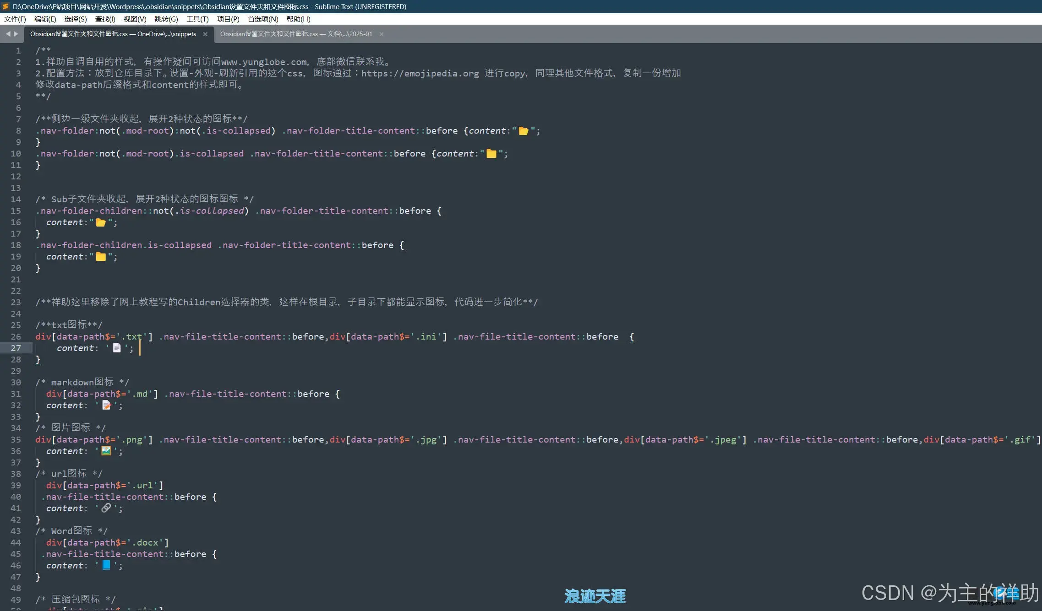Open the 查找(I) menu

click(105, 19)
